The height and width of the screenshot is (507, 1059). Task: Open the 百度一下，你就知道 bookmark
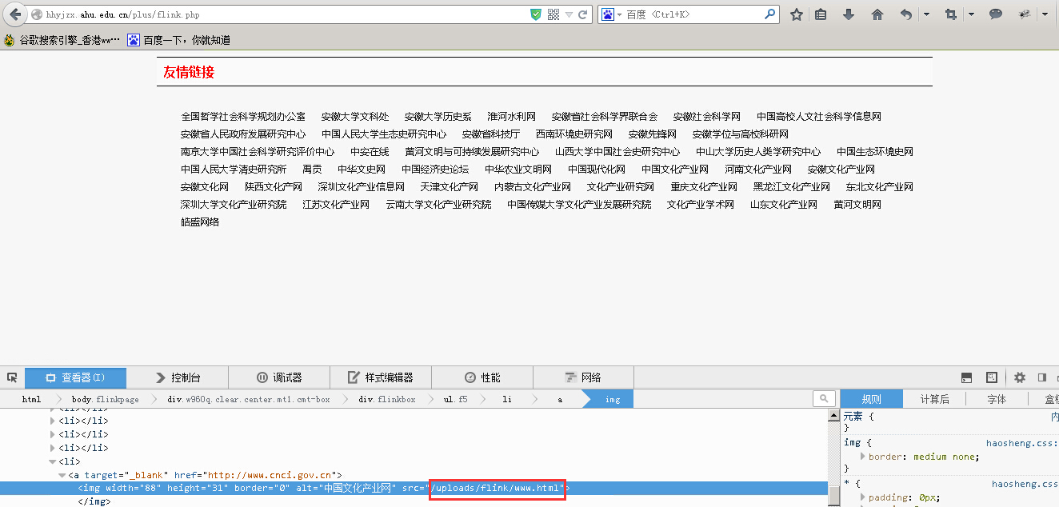coord(179,39)
